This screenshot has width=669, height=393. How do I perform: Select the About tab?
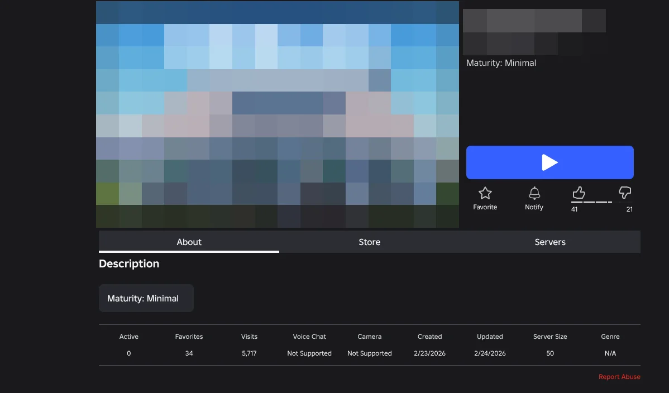(189, 242)
